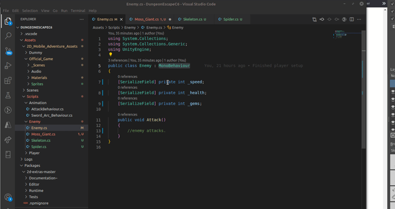This screenshot has height=209, width=395.
Task: Click the editor vertical scrollbar
Action: point(364,89)
